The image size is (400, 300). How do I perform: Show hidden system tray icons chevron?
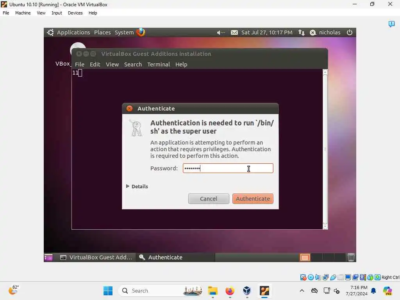[302, 291]
